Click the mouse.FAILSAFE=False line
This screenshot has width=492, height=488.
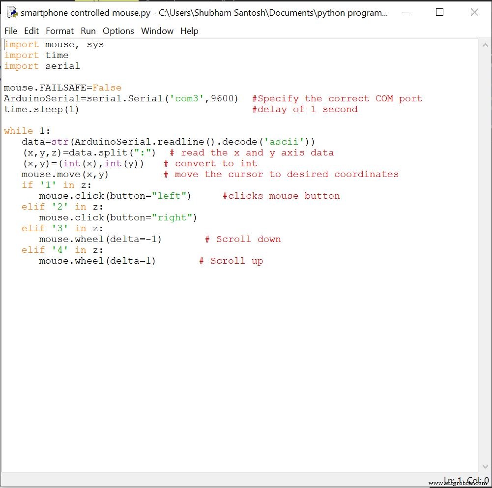[x=62, y=88]
